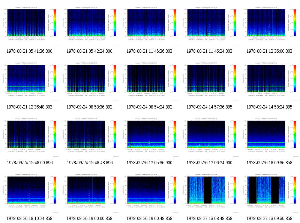Click caption text 1978-08-21 12:36:00.303

point(269,51)
